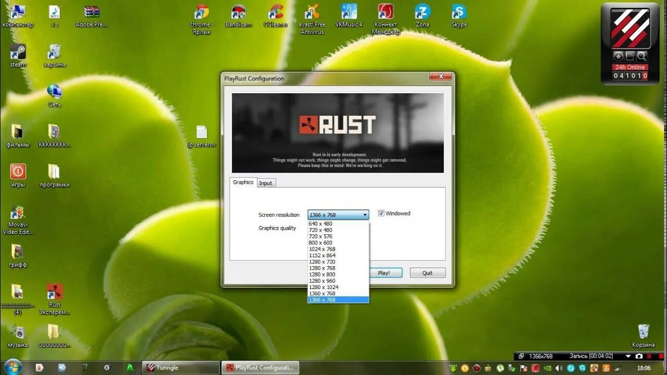Collapse the Screen resolution combo box

coord(365,215)
